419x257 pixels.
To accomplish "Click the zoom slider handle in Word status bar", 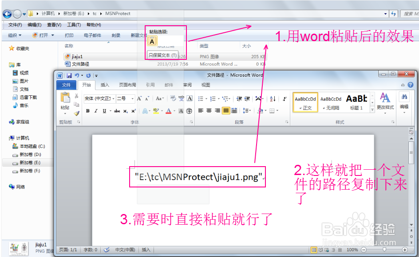I will (384, 250).
